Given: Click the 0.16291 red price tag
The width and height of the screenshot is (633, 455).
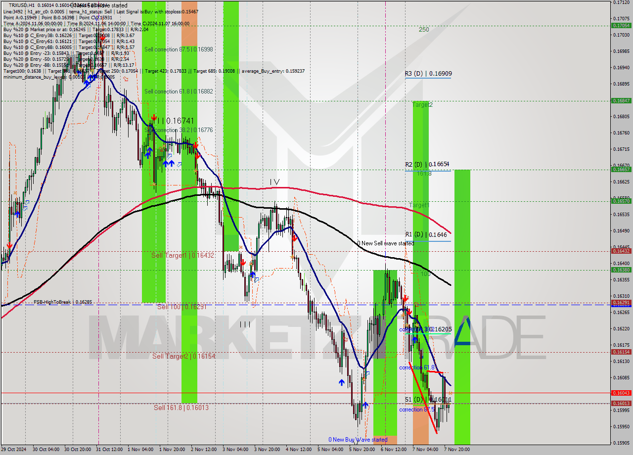Looking at the screenshot, I should (621, 302).
